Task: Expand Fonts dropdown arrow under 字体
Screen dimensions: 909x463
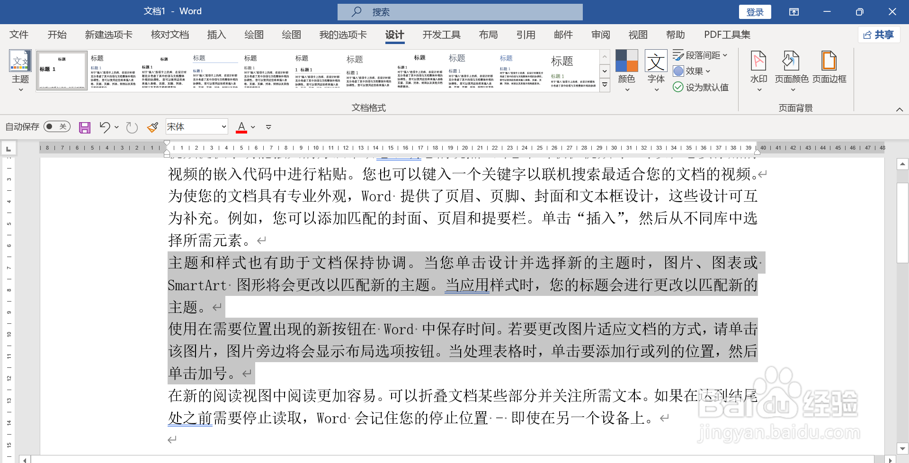Action: click(x=657, y=89)
